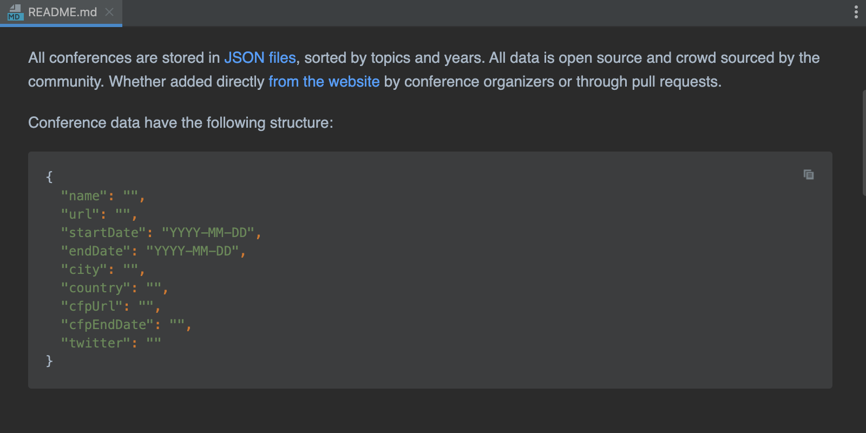
Task: Click the Markdown file icon on README tab
Action: pyautogui.click(x=15, y=12)
